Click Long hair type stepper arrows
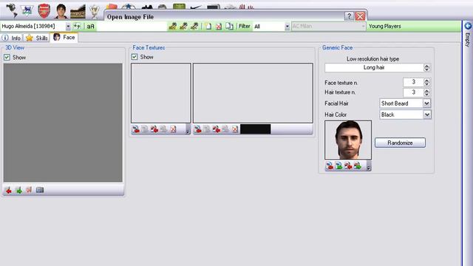 (x=426, y=68)
